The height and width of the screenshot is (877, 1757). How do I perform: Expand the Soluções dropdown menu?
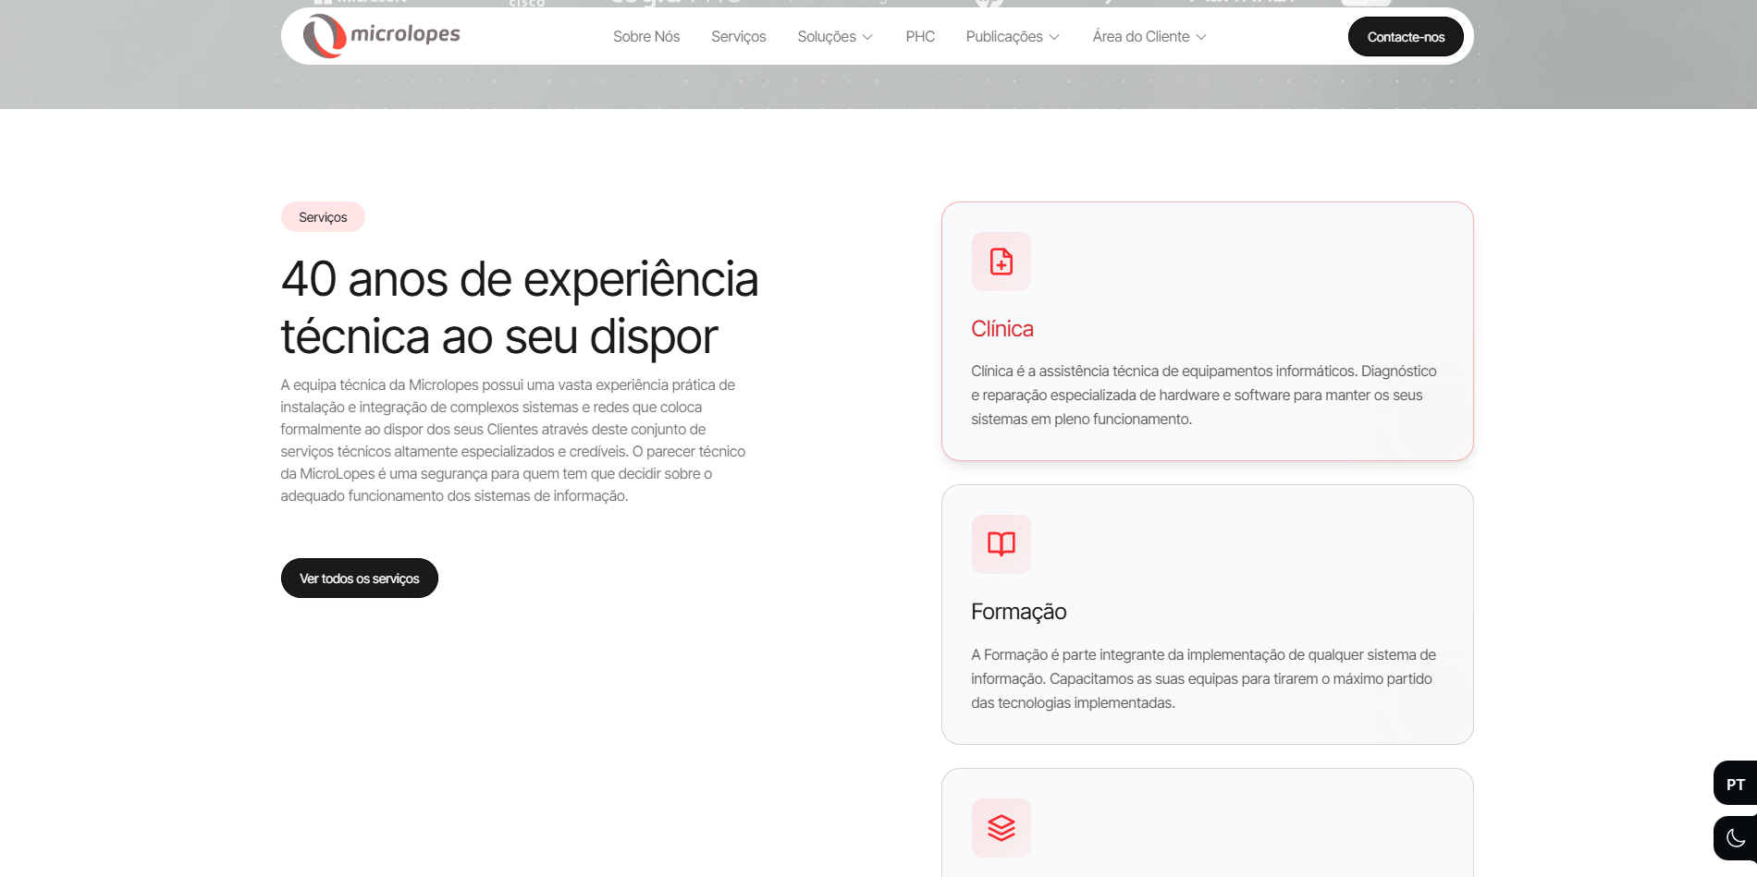tap(835, 37)
